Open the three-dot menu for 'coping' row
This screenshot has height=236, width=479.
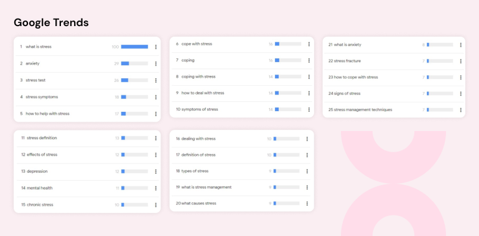point(309,61)
